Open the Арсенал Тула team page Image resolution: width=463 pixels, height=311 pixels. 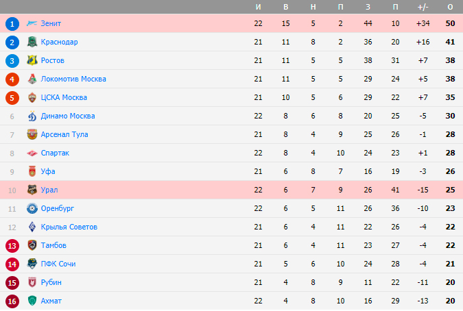[x=64, y=134]
